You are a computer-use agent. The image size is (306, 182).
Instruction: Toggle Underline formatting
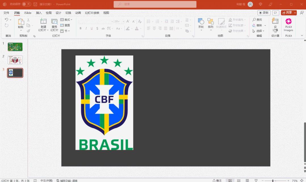(x=92, y=28)
